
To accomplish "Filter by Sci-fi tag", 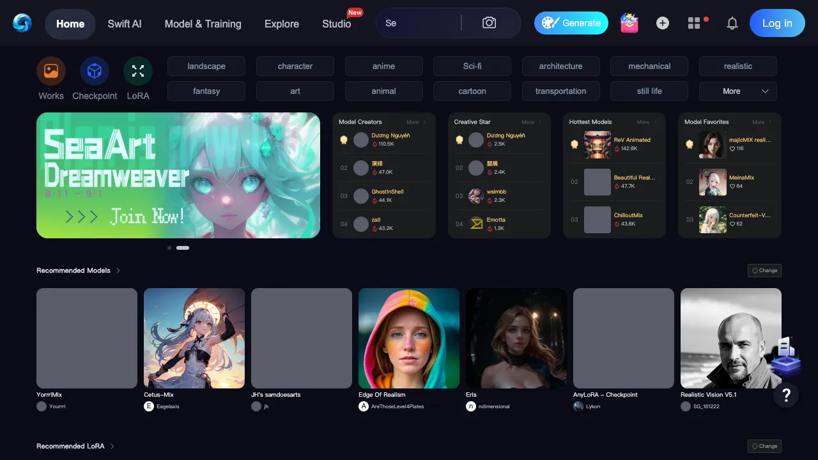I will (472, 66).
